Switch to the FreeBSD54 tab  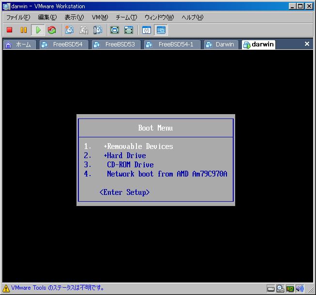(64, 44)
